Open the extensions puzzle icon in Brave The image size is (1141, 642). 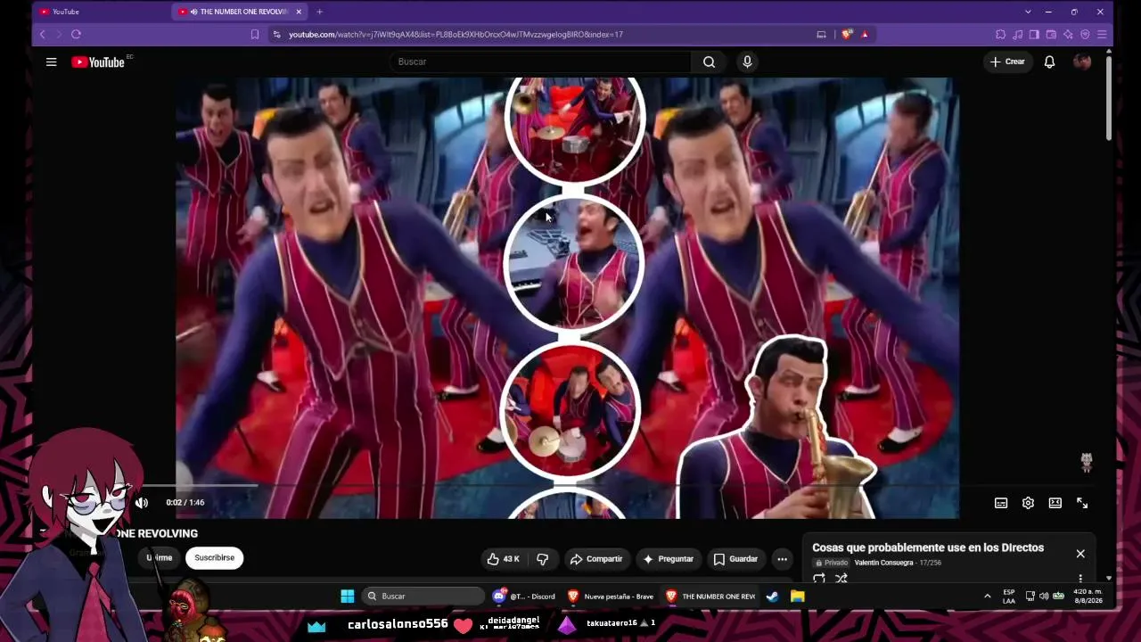[1000, 35]
